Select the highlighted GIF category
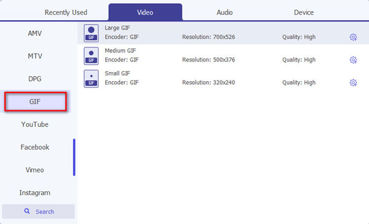 click(35, 102)
